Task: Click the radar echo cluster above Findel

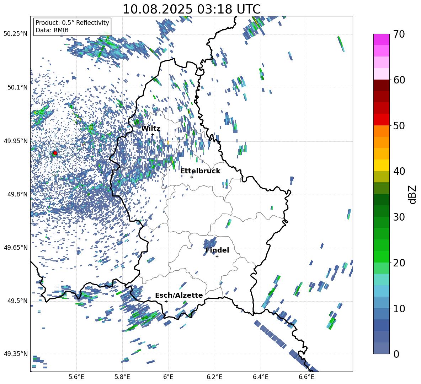Action: 210,242
